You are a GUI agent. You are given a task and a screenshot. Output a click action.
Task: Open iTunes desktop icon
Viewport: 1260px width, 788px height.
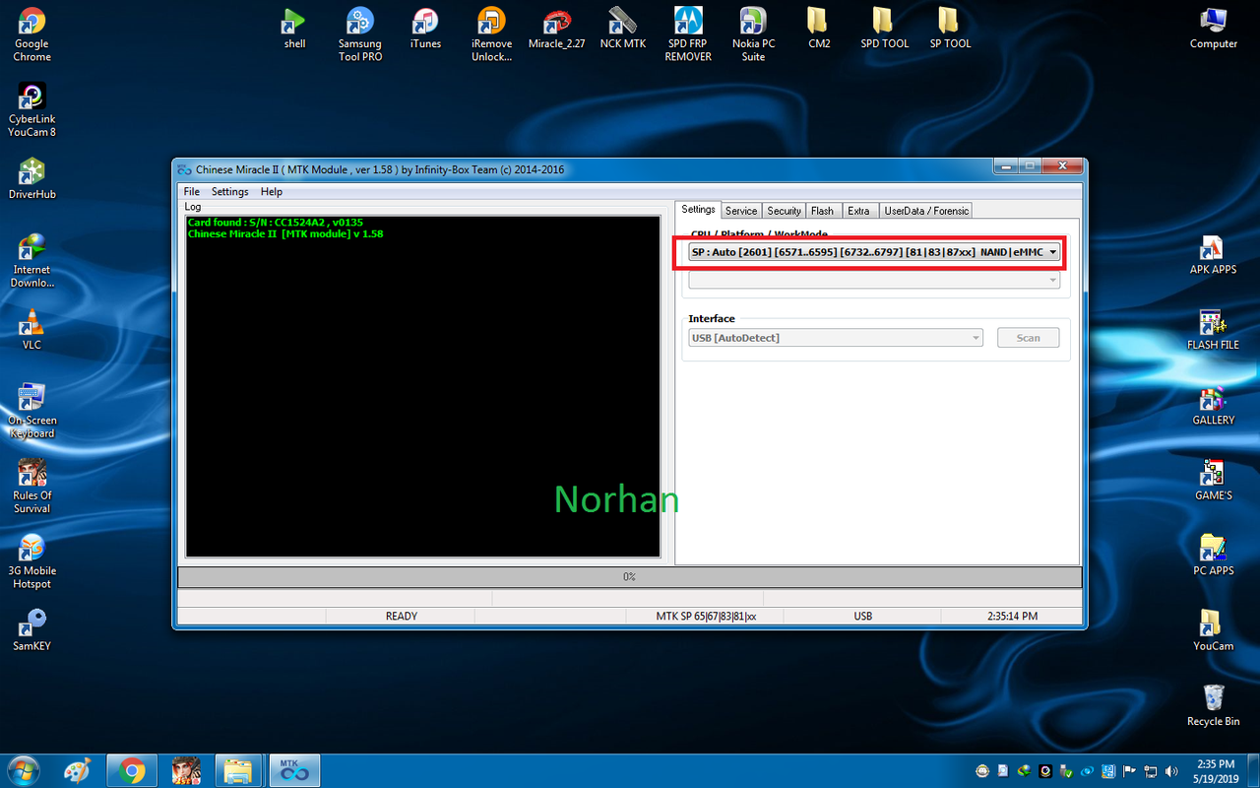tap(425, 28)
